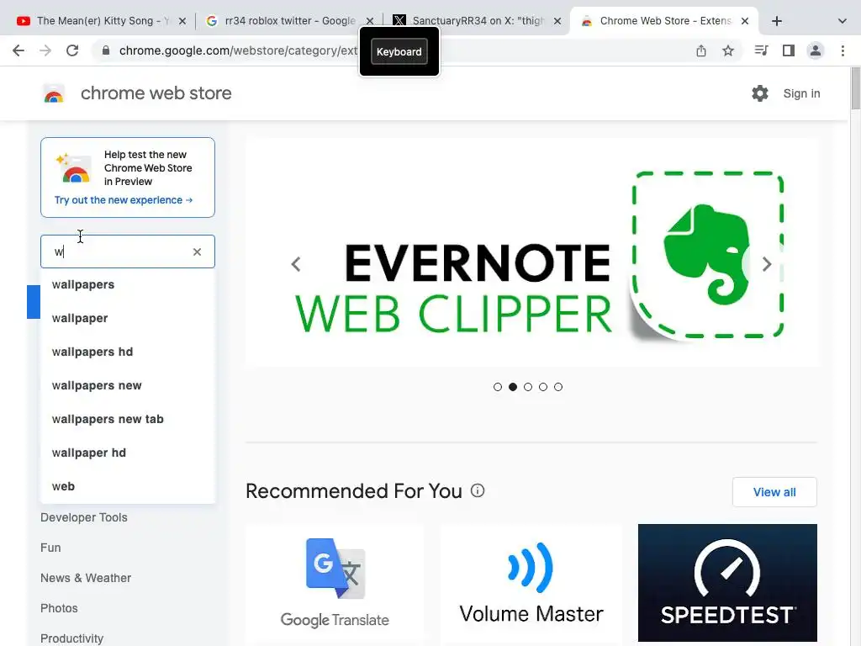Bookmark this tab with the star icon

[727, 50]
